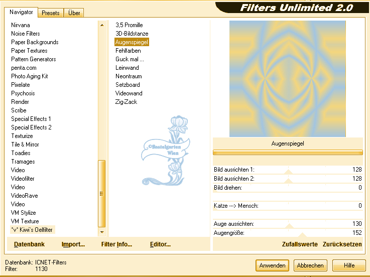The height and width of the screenshot is (277, 370).
Task: Choose the Zig-Zack filter
Action: [126, 102]
